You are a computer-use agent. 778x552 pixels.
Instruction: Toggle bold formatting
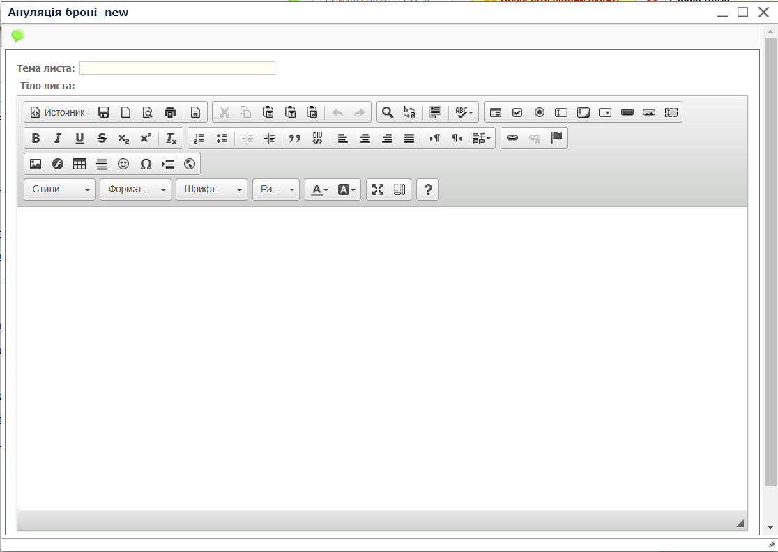36,138
